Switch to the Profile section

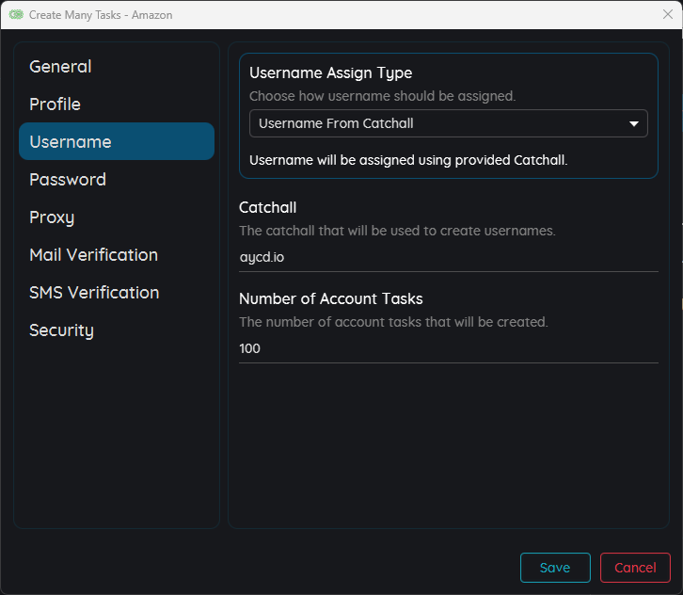click(x=55, y=105)
